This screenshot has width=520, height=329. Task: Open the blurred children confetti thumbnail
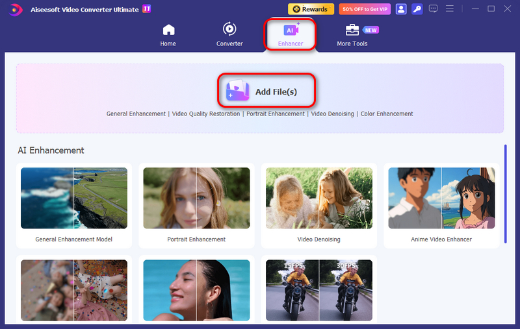(74, 290)
